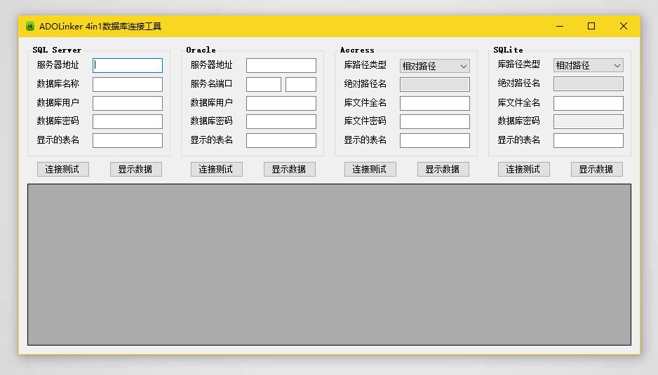Click Access 库文件全名 input field
The height and width of the screenshot is (375, 658).
click(435, 103)
